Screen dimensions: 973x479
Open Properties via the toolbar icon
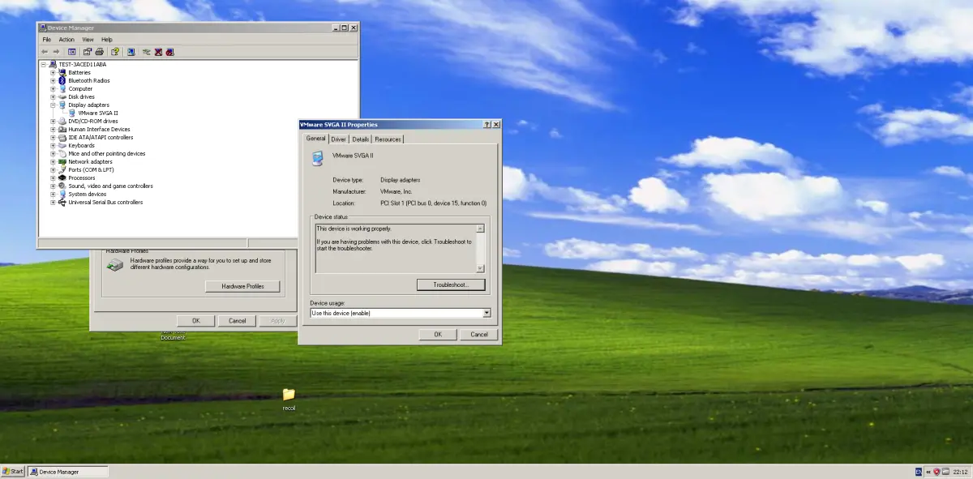[x=88, y=52]
